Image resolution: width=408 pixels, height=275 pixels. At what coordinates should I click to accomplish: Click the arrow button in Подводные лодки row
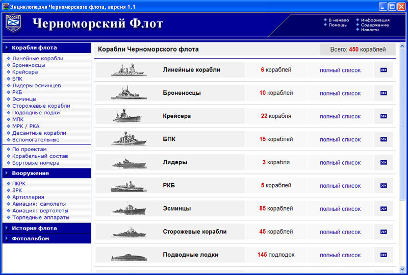pyautogui.click(x=384, y=255)
